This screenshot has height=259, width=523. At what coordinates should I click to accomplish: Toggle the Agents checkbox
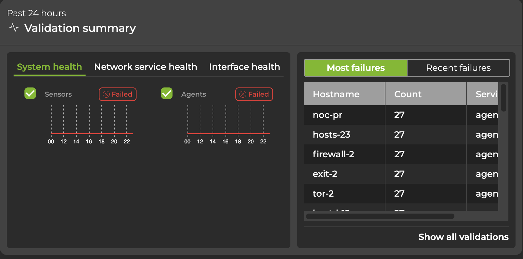point(167,93)
